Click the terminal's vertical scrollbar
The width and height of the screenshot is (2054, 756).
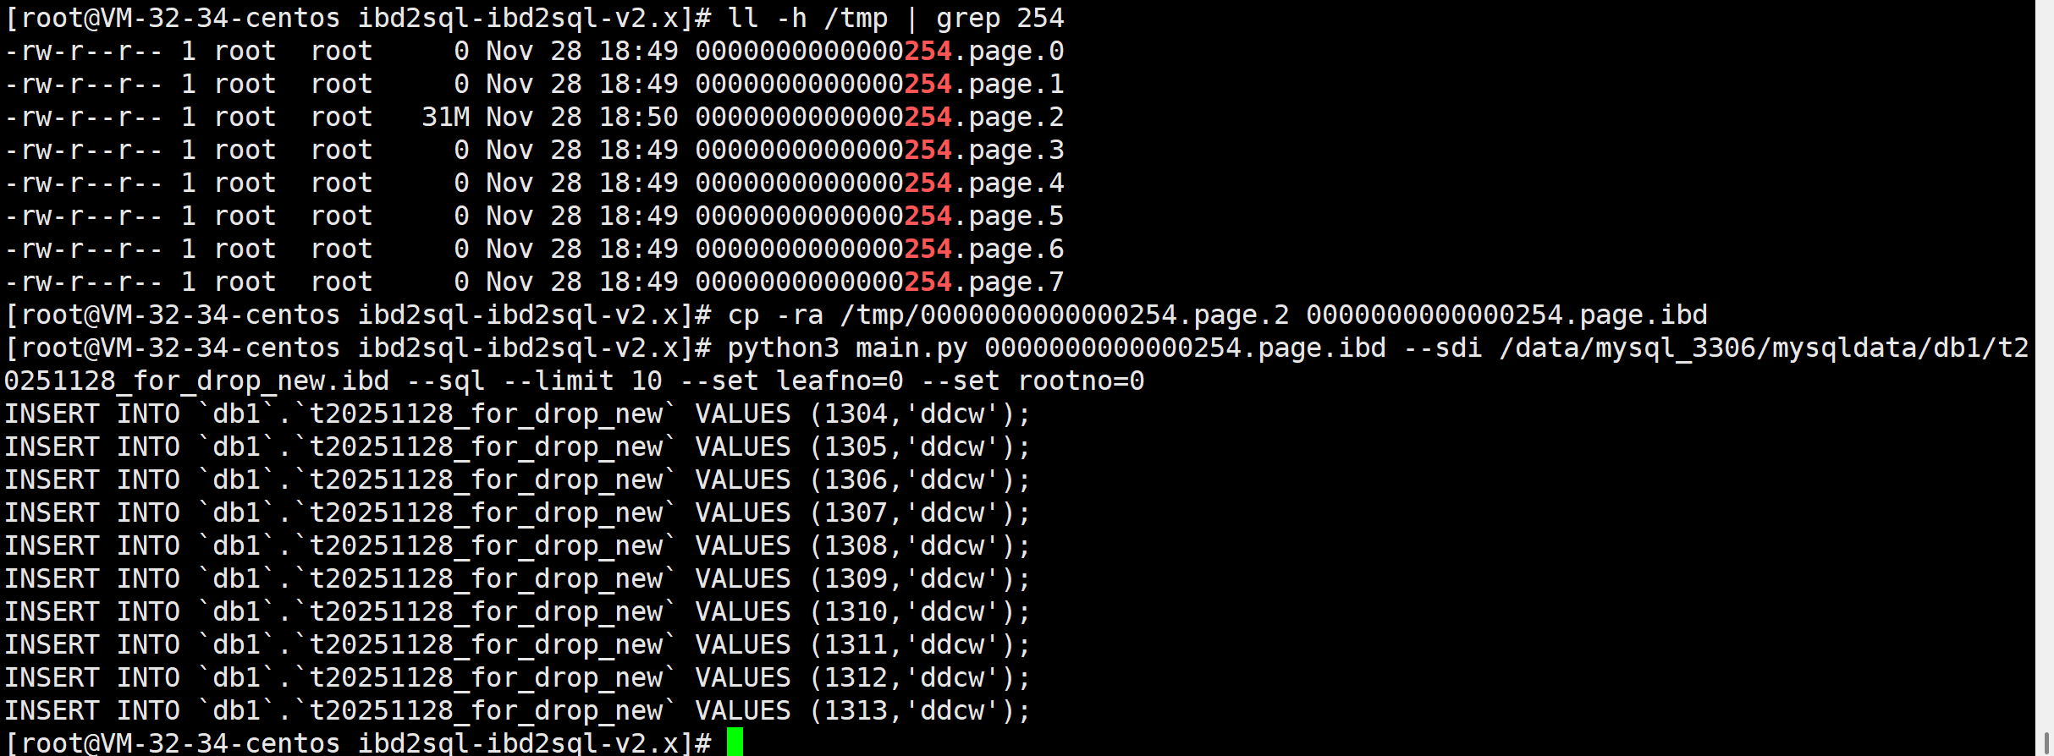coord(2045,378)
